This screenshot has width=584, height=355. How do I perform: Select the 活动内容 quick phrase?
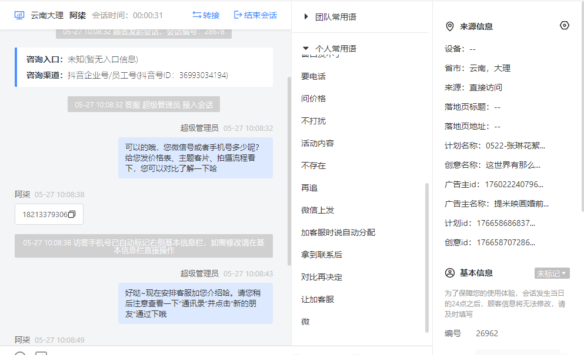click(318, 143)
